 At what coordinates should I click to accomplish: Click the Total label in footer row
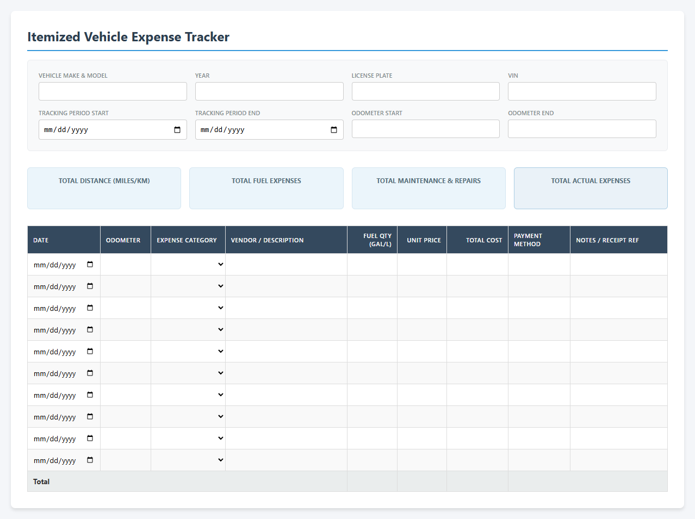click(x=41, y=482)
